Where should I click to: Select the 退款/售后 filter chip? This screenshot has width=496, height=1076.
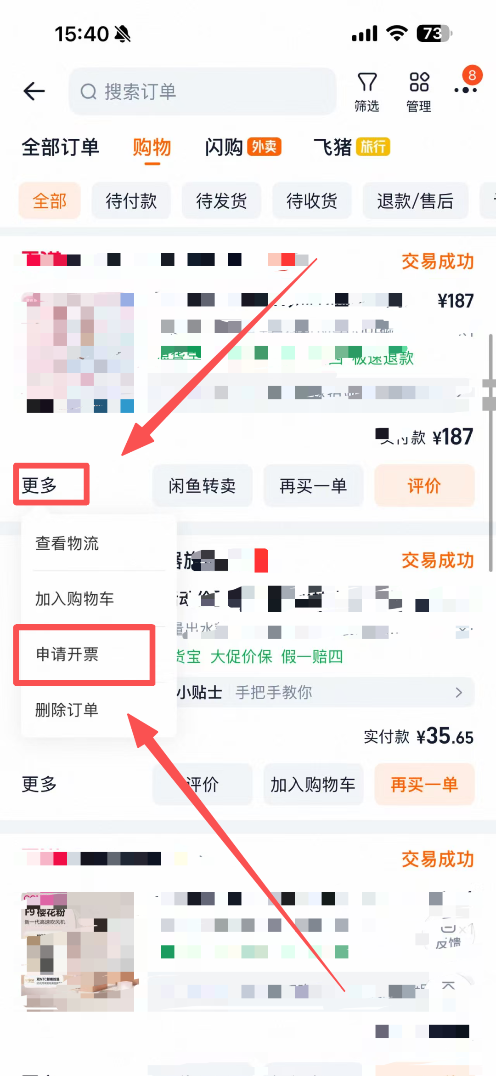click(x=415, y=201)
